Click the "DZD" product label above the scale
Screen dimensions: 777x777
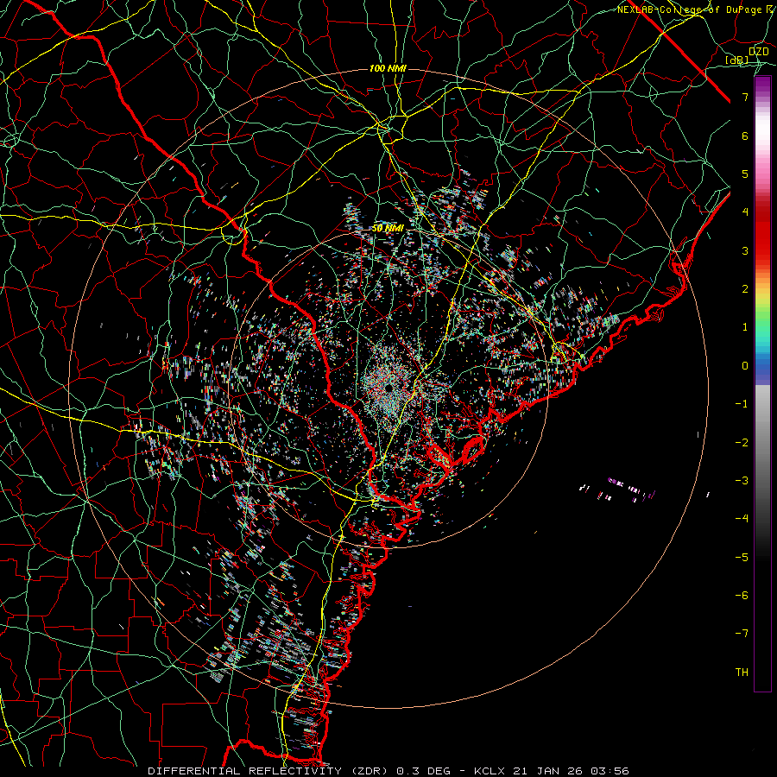pyautogui.click(x=758, y=51)
